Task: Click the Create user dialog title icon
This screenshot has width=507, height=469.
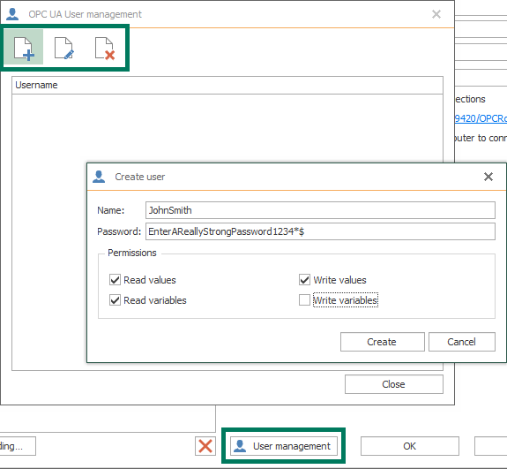Action: (x=99, y=177)
